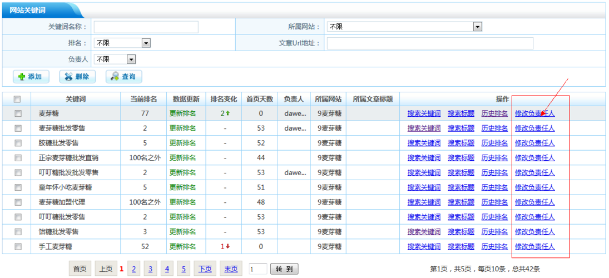Check the box for 馅糖批发零售 row
The height and width of the screenshot is (278, 609).
click(x=17, y=232)
